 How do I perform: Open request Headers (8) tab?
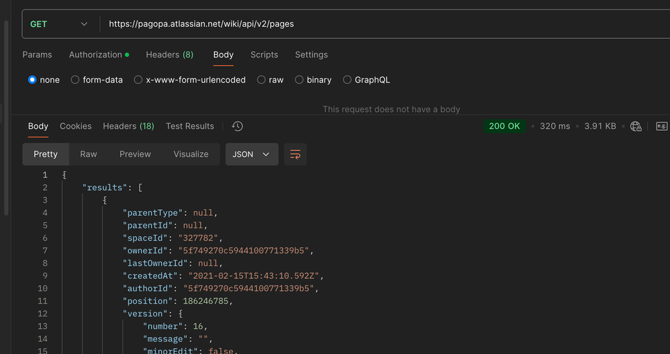pyautogui.click(x=170, y=54)
